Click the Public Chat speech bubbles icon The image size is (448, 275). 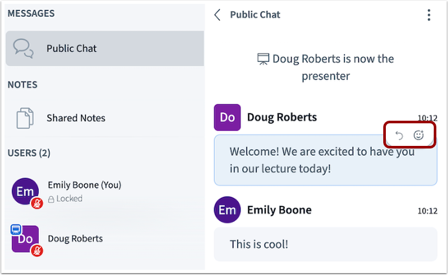(x=23, y=48)
